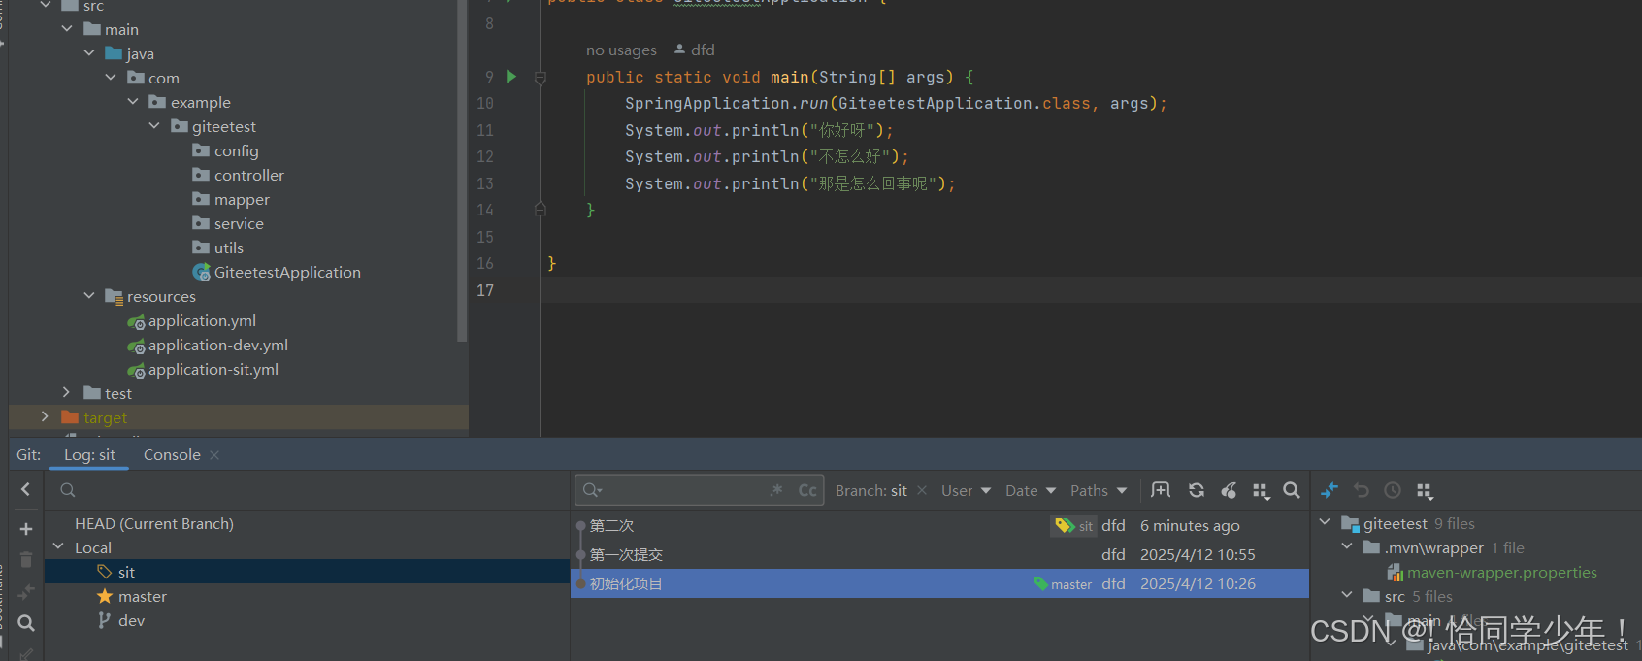The width and height of the screenshot is (1642, 661).
Task: Clear the Branch: sit filter
Action: coord(922,490)
